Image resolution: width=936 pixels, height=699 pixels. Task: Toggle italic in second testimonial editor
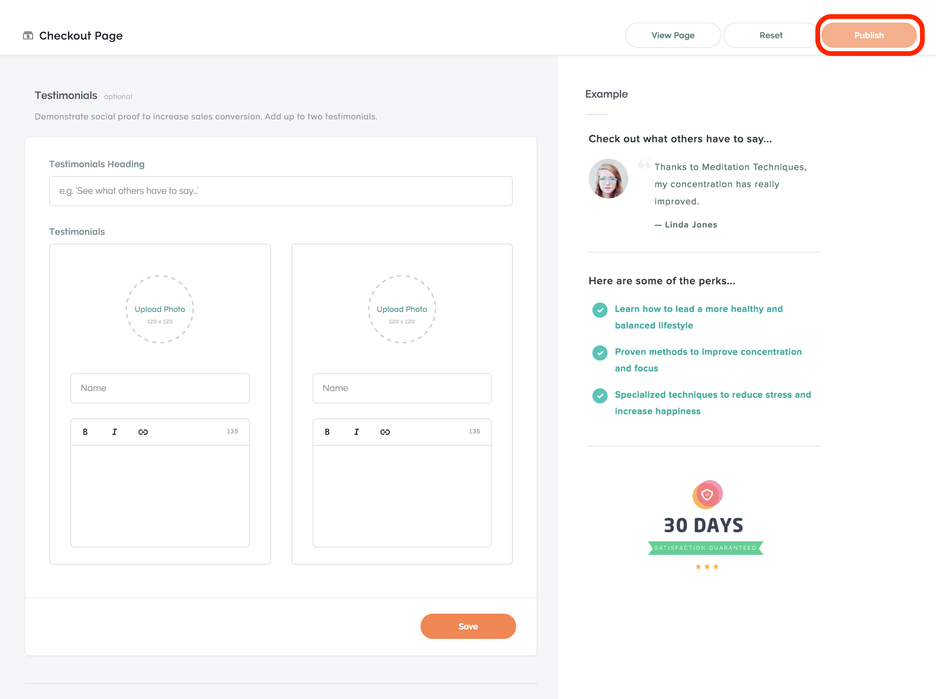[x=356, y=432]
